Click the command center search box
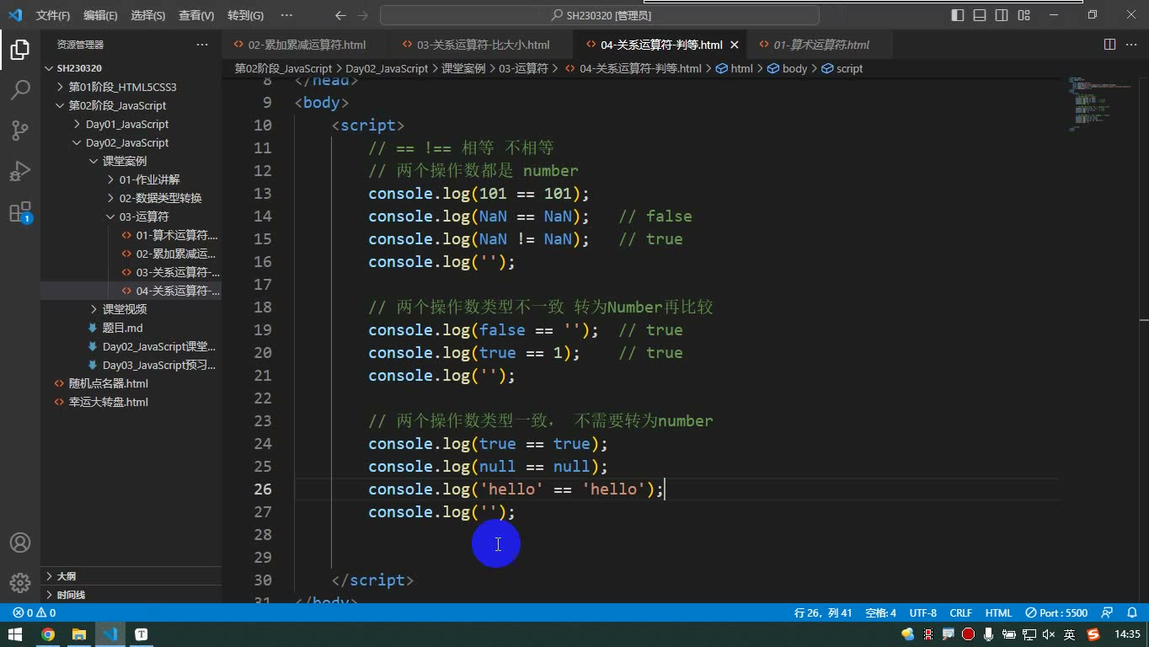Viewport: 1149px width, 647px height. 600,15
